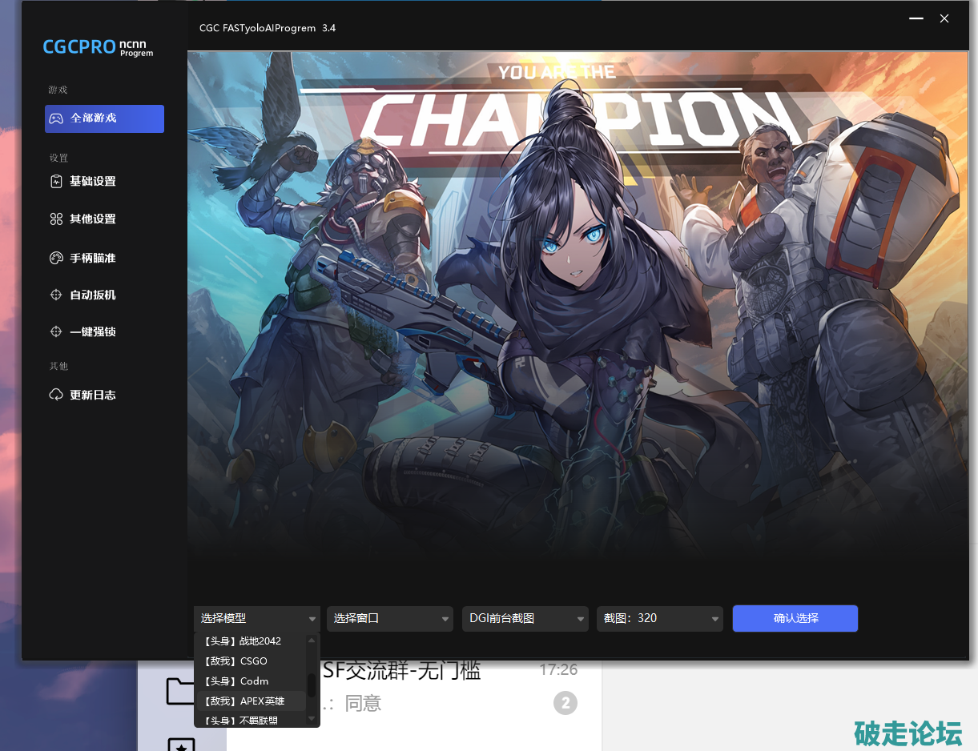
Task: Collapse the 选择模型 dropdown
Action: (x=312, y=619)
